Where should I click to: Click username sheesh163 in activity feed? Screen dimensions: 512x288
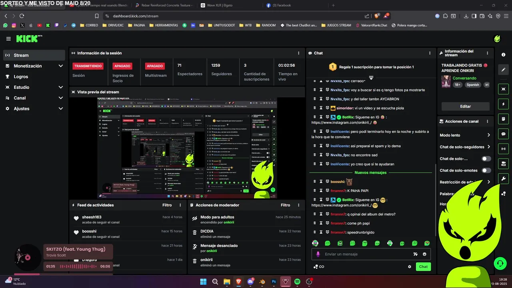click(92, 217)
